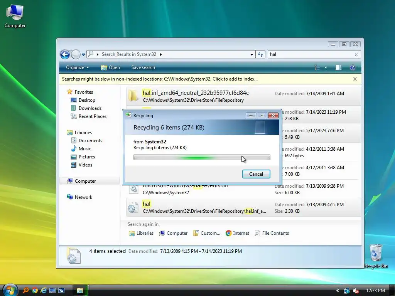Click the hal.inf_amd64 folder icon

(133, 96)
